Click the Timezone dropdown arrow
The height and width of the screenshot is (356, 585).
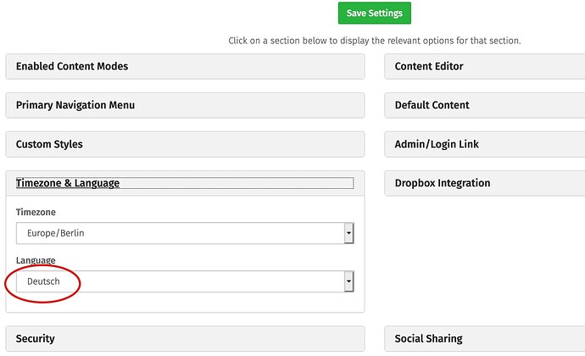(348, 233)
